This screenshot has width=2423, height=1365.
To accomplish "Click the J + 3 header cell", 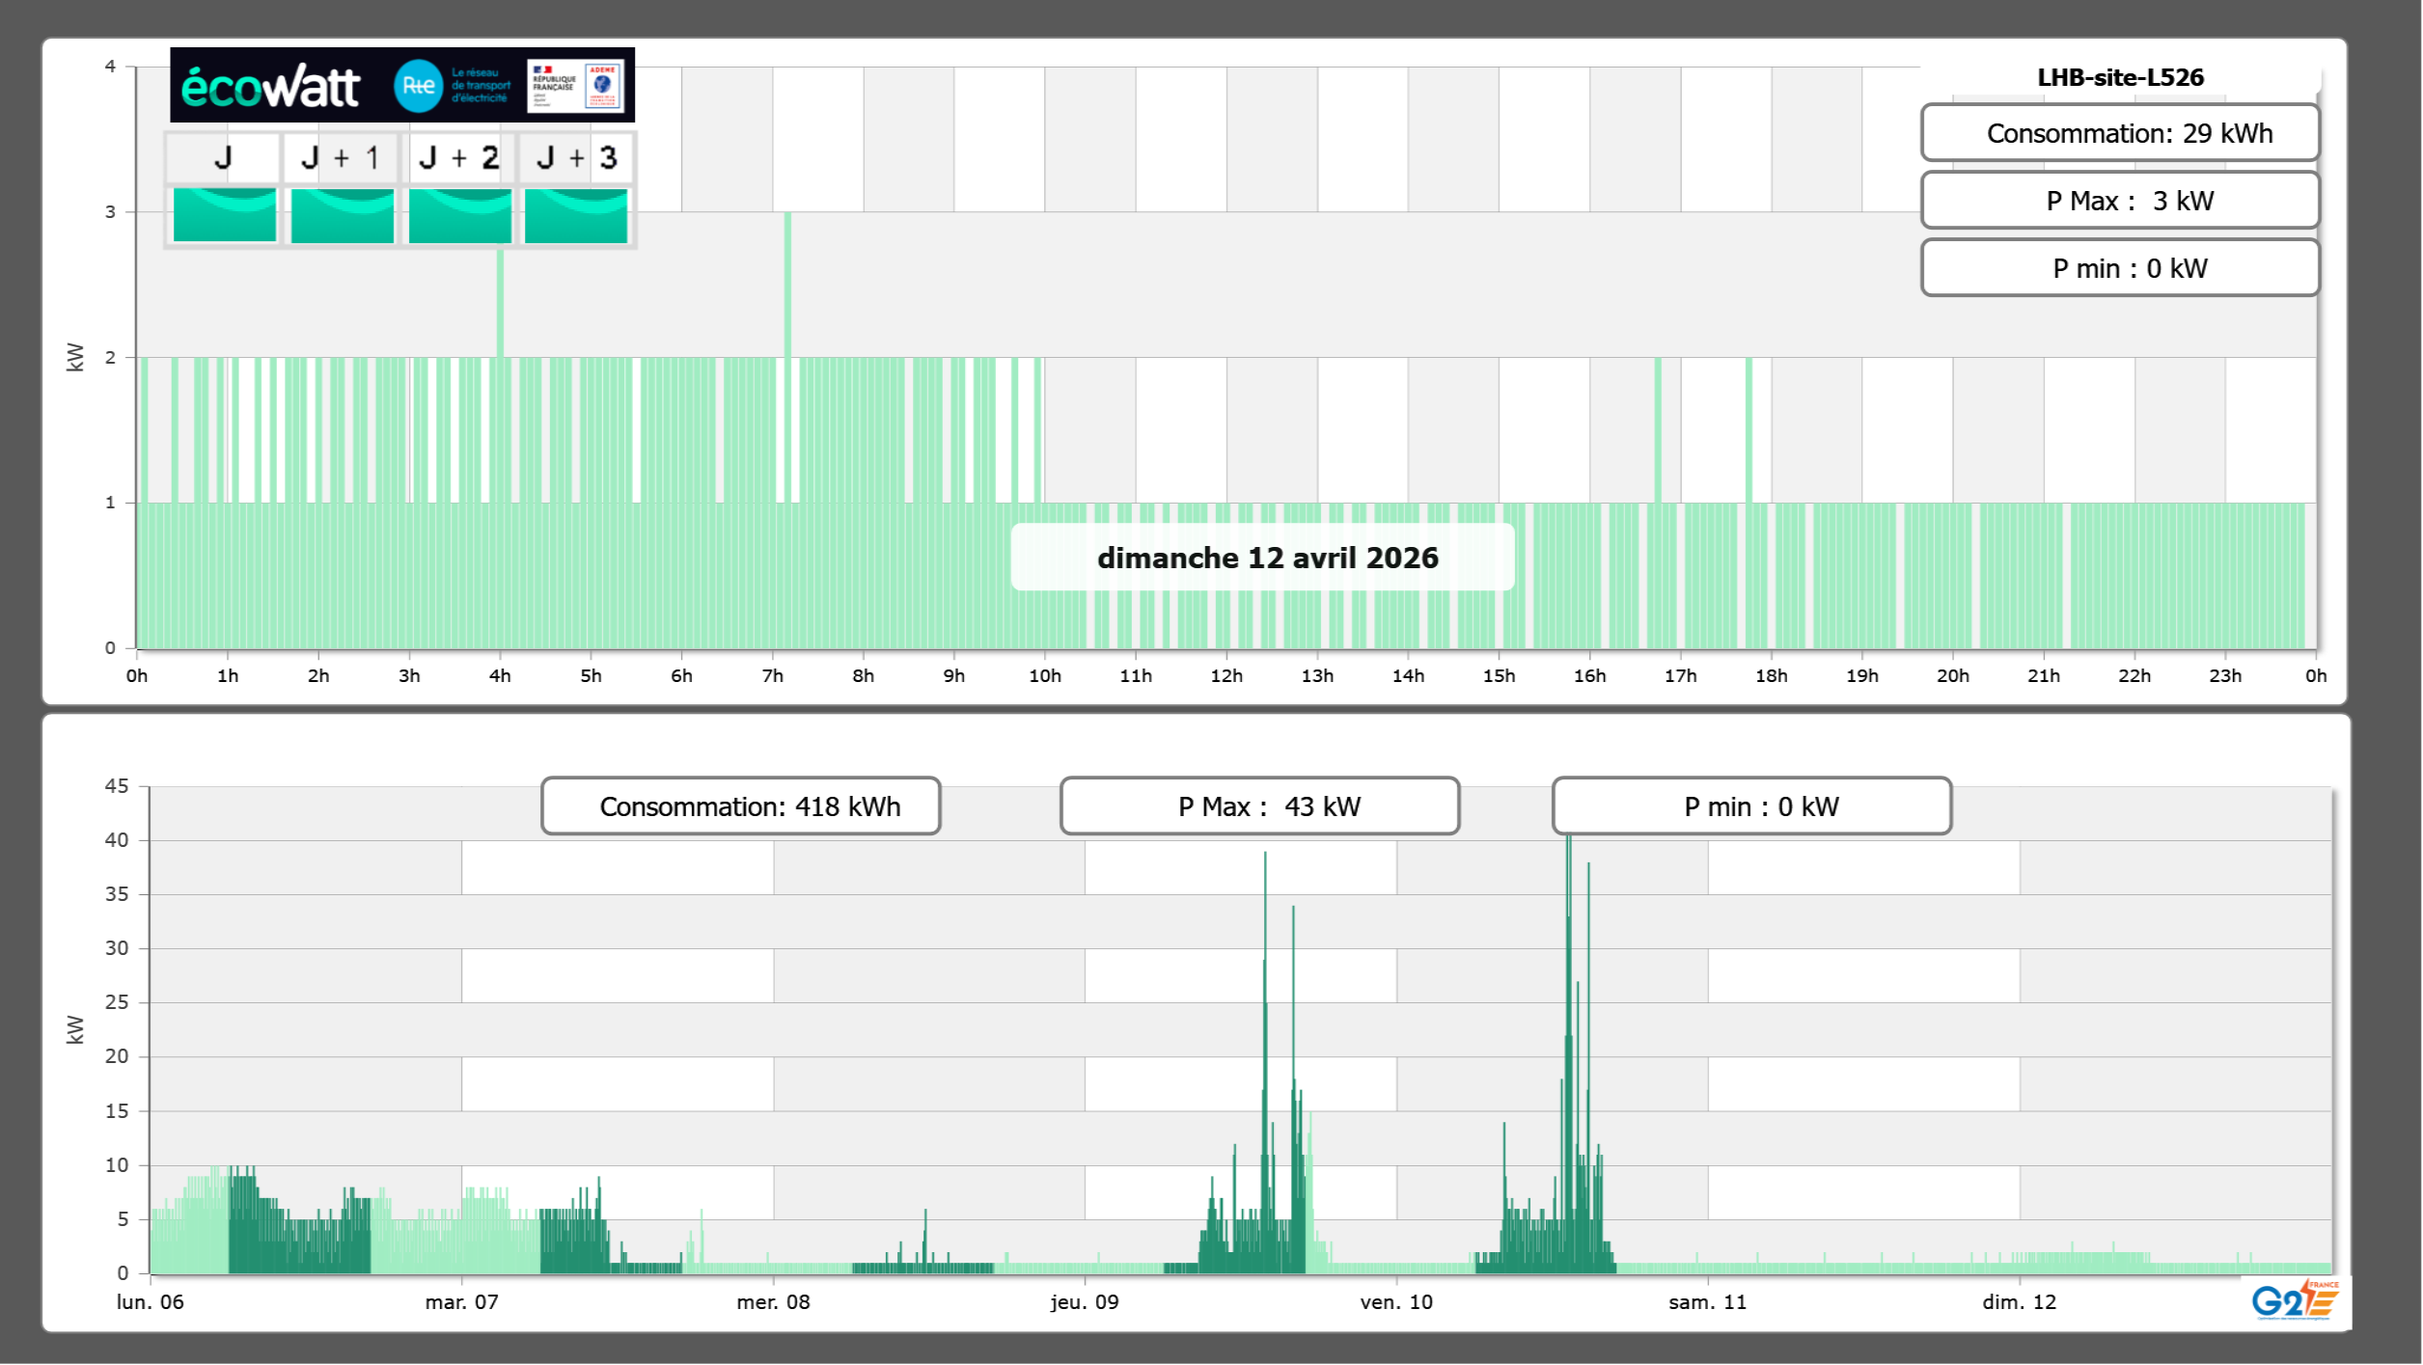I will pos(576,157).
